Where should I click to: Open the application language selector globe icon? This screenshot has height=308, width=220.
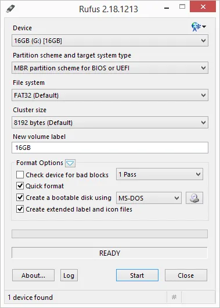[x=199, y=27]
